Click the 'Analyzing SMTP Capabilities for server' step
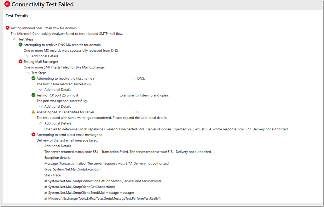Screen dimensions: 324x207 pos(65,112)
